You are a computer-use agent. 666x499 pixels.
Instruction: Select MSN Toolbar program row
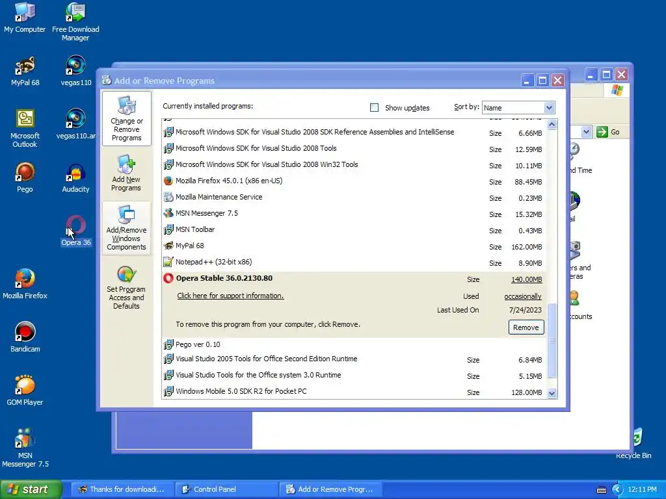pos(353,229)
